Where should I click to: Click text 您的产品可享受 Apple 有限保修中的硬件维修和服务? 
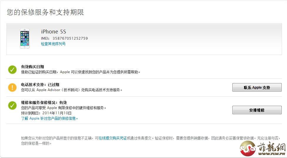click(x=64, y=108)
